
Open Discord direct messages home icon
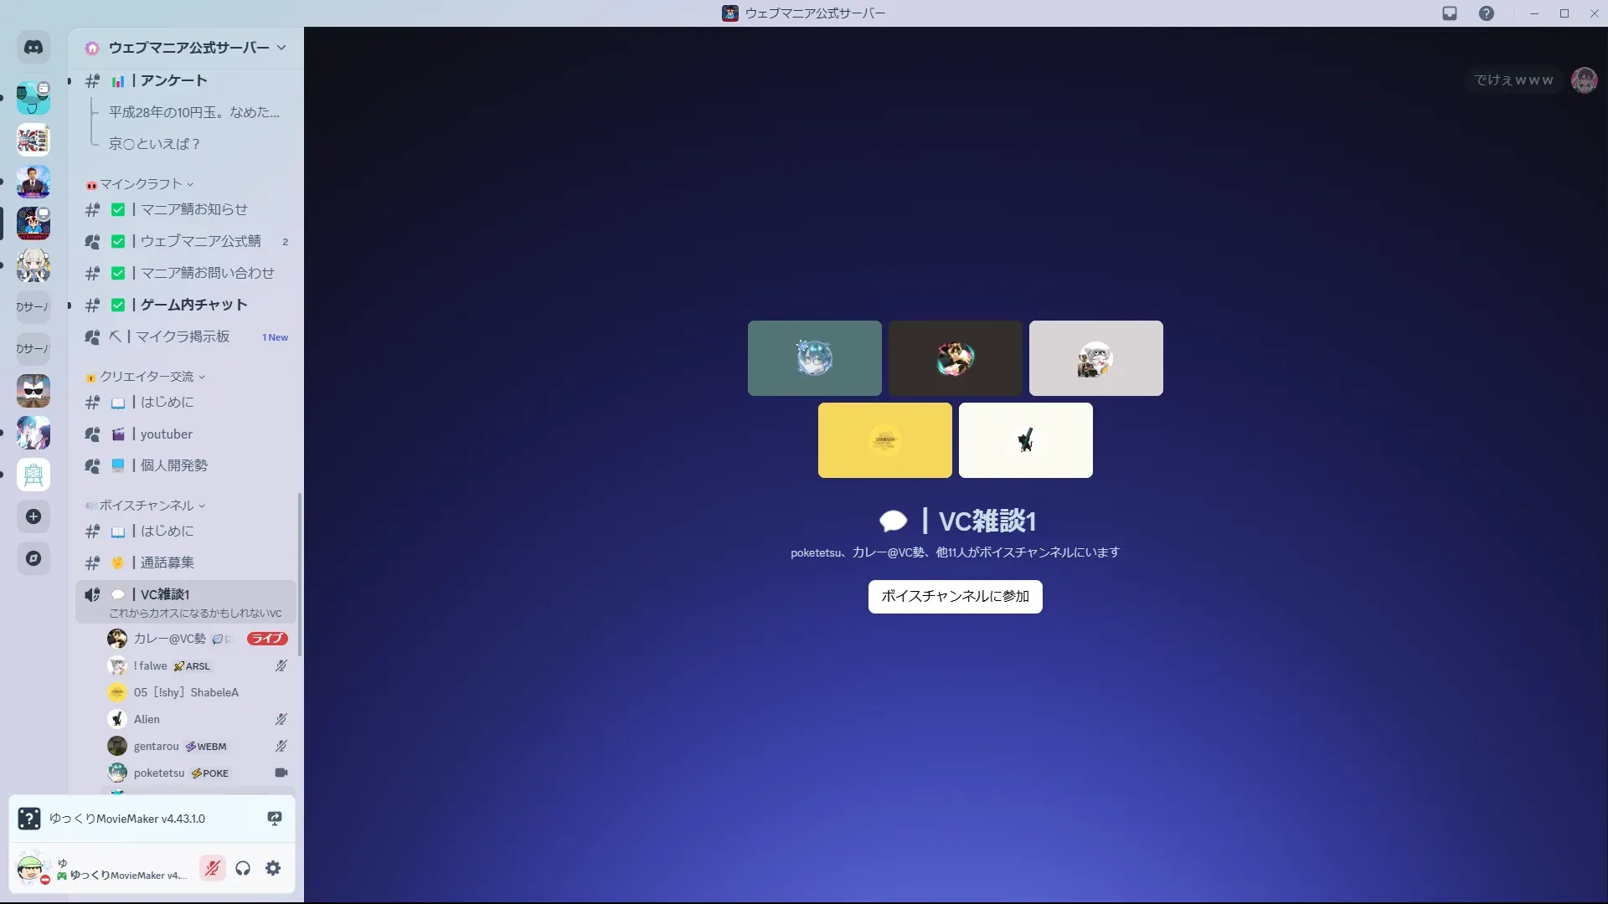click(33, 48)
